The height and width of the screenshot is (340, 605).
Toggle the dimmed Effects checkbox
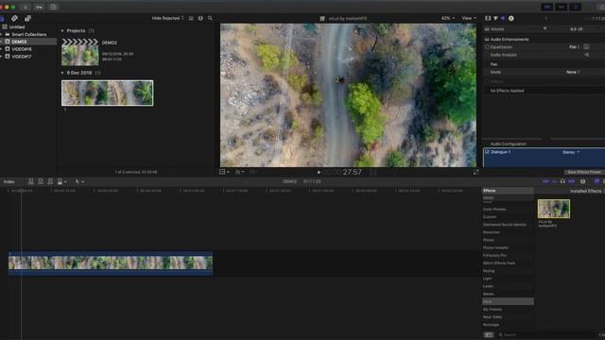coord(487,82)
